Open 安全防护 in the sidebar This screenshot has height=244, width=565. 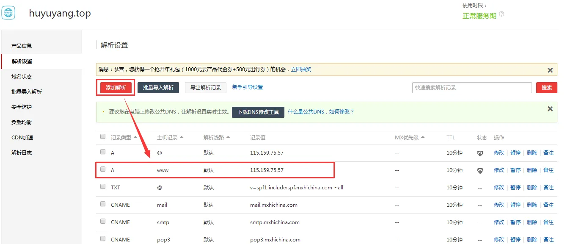22,107
